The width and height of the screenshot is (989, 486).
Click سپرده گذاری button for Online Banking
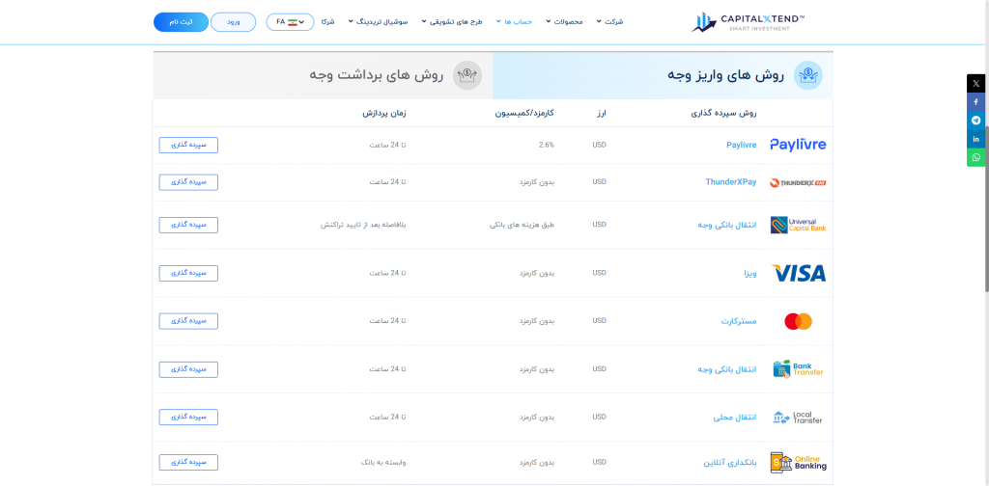[x=188, y=462]
